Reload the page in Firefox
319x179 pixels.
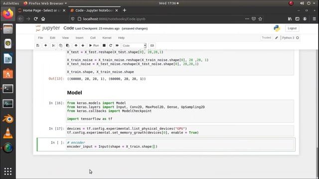[x=36, y=19]
